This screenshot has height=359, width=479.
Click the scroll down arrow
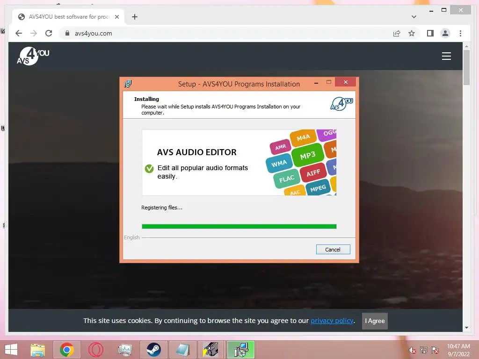click(x=466, y=328)
